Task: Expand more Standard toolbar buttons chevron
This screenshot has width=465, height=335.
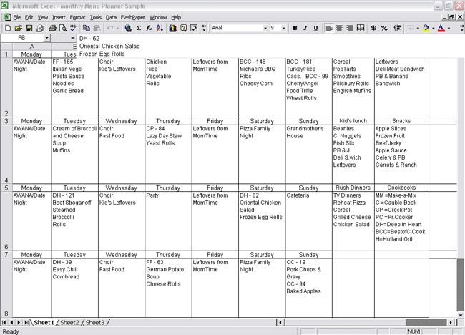Action: (205, 28)
